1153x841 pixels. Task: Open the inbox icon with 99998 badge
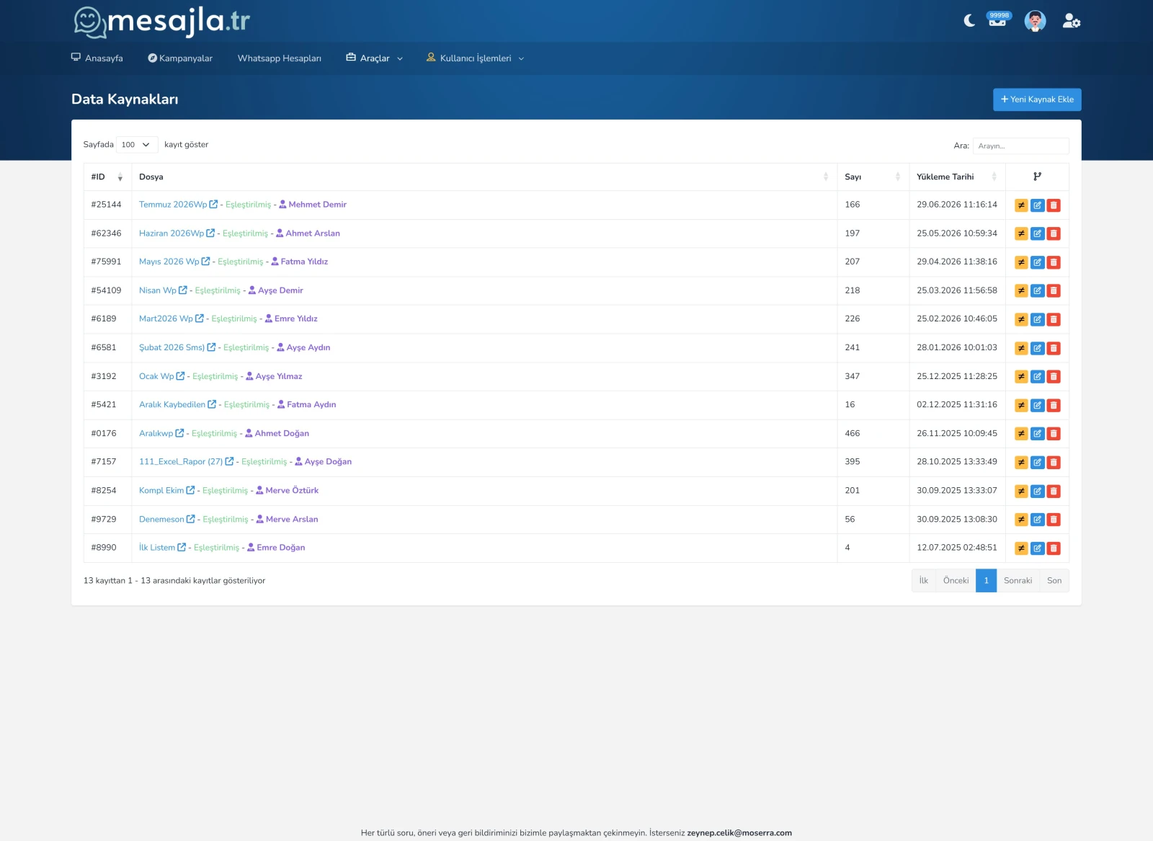(x=997, y=20)
